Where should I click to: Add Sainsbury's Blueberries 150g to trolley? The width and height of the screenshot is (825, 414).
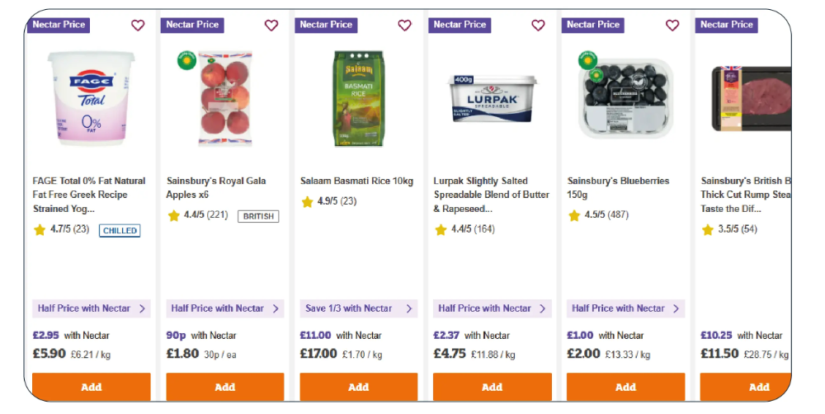[626, 387]
